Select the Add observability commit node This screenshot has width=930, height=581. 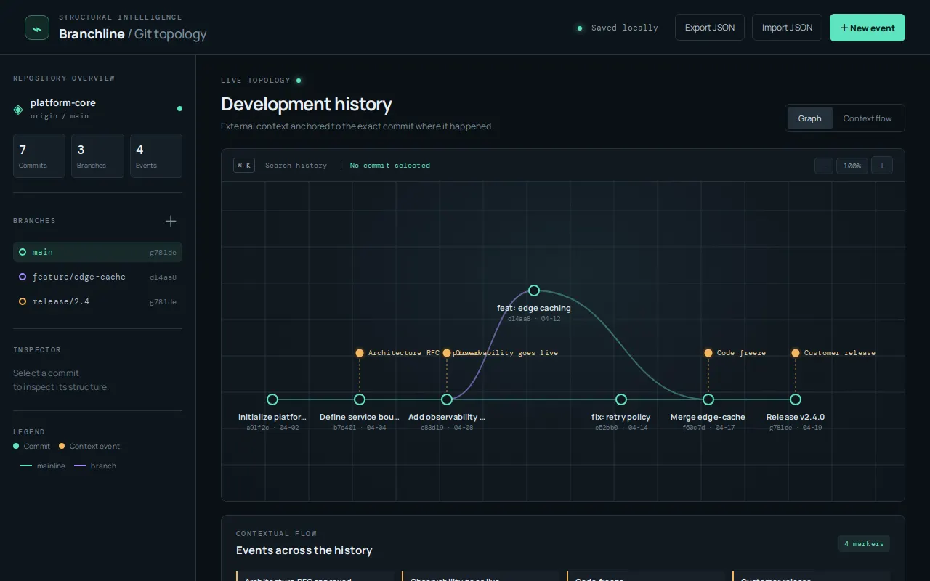click(447, 399)
